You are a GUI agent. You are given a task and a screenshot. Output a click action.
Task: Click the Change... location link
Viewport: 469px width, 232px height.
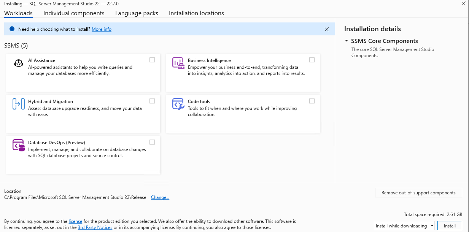point(160,197)
